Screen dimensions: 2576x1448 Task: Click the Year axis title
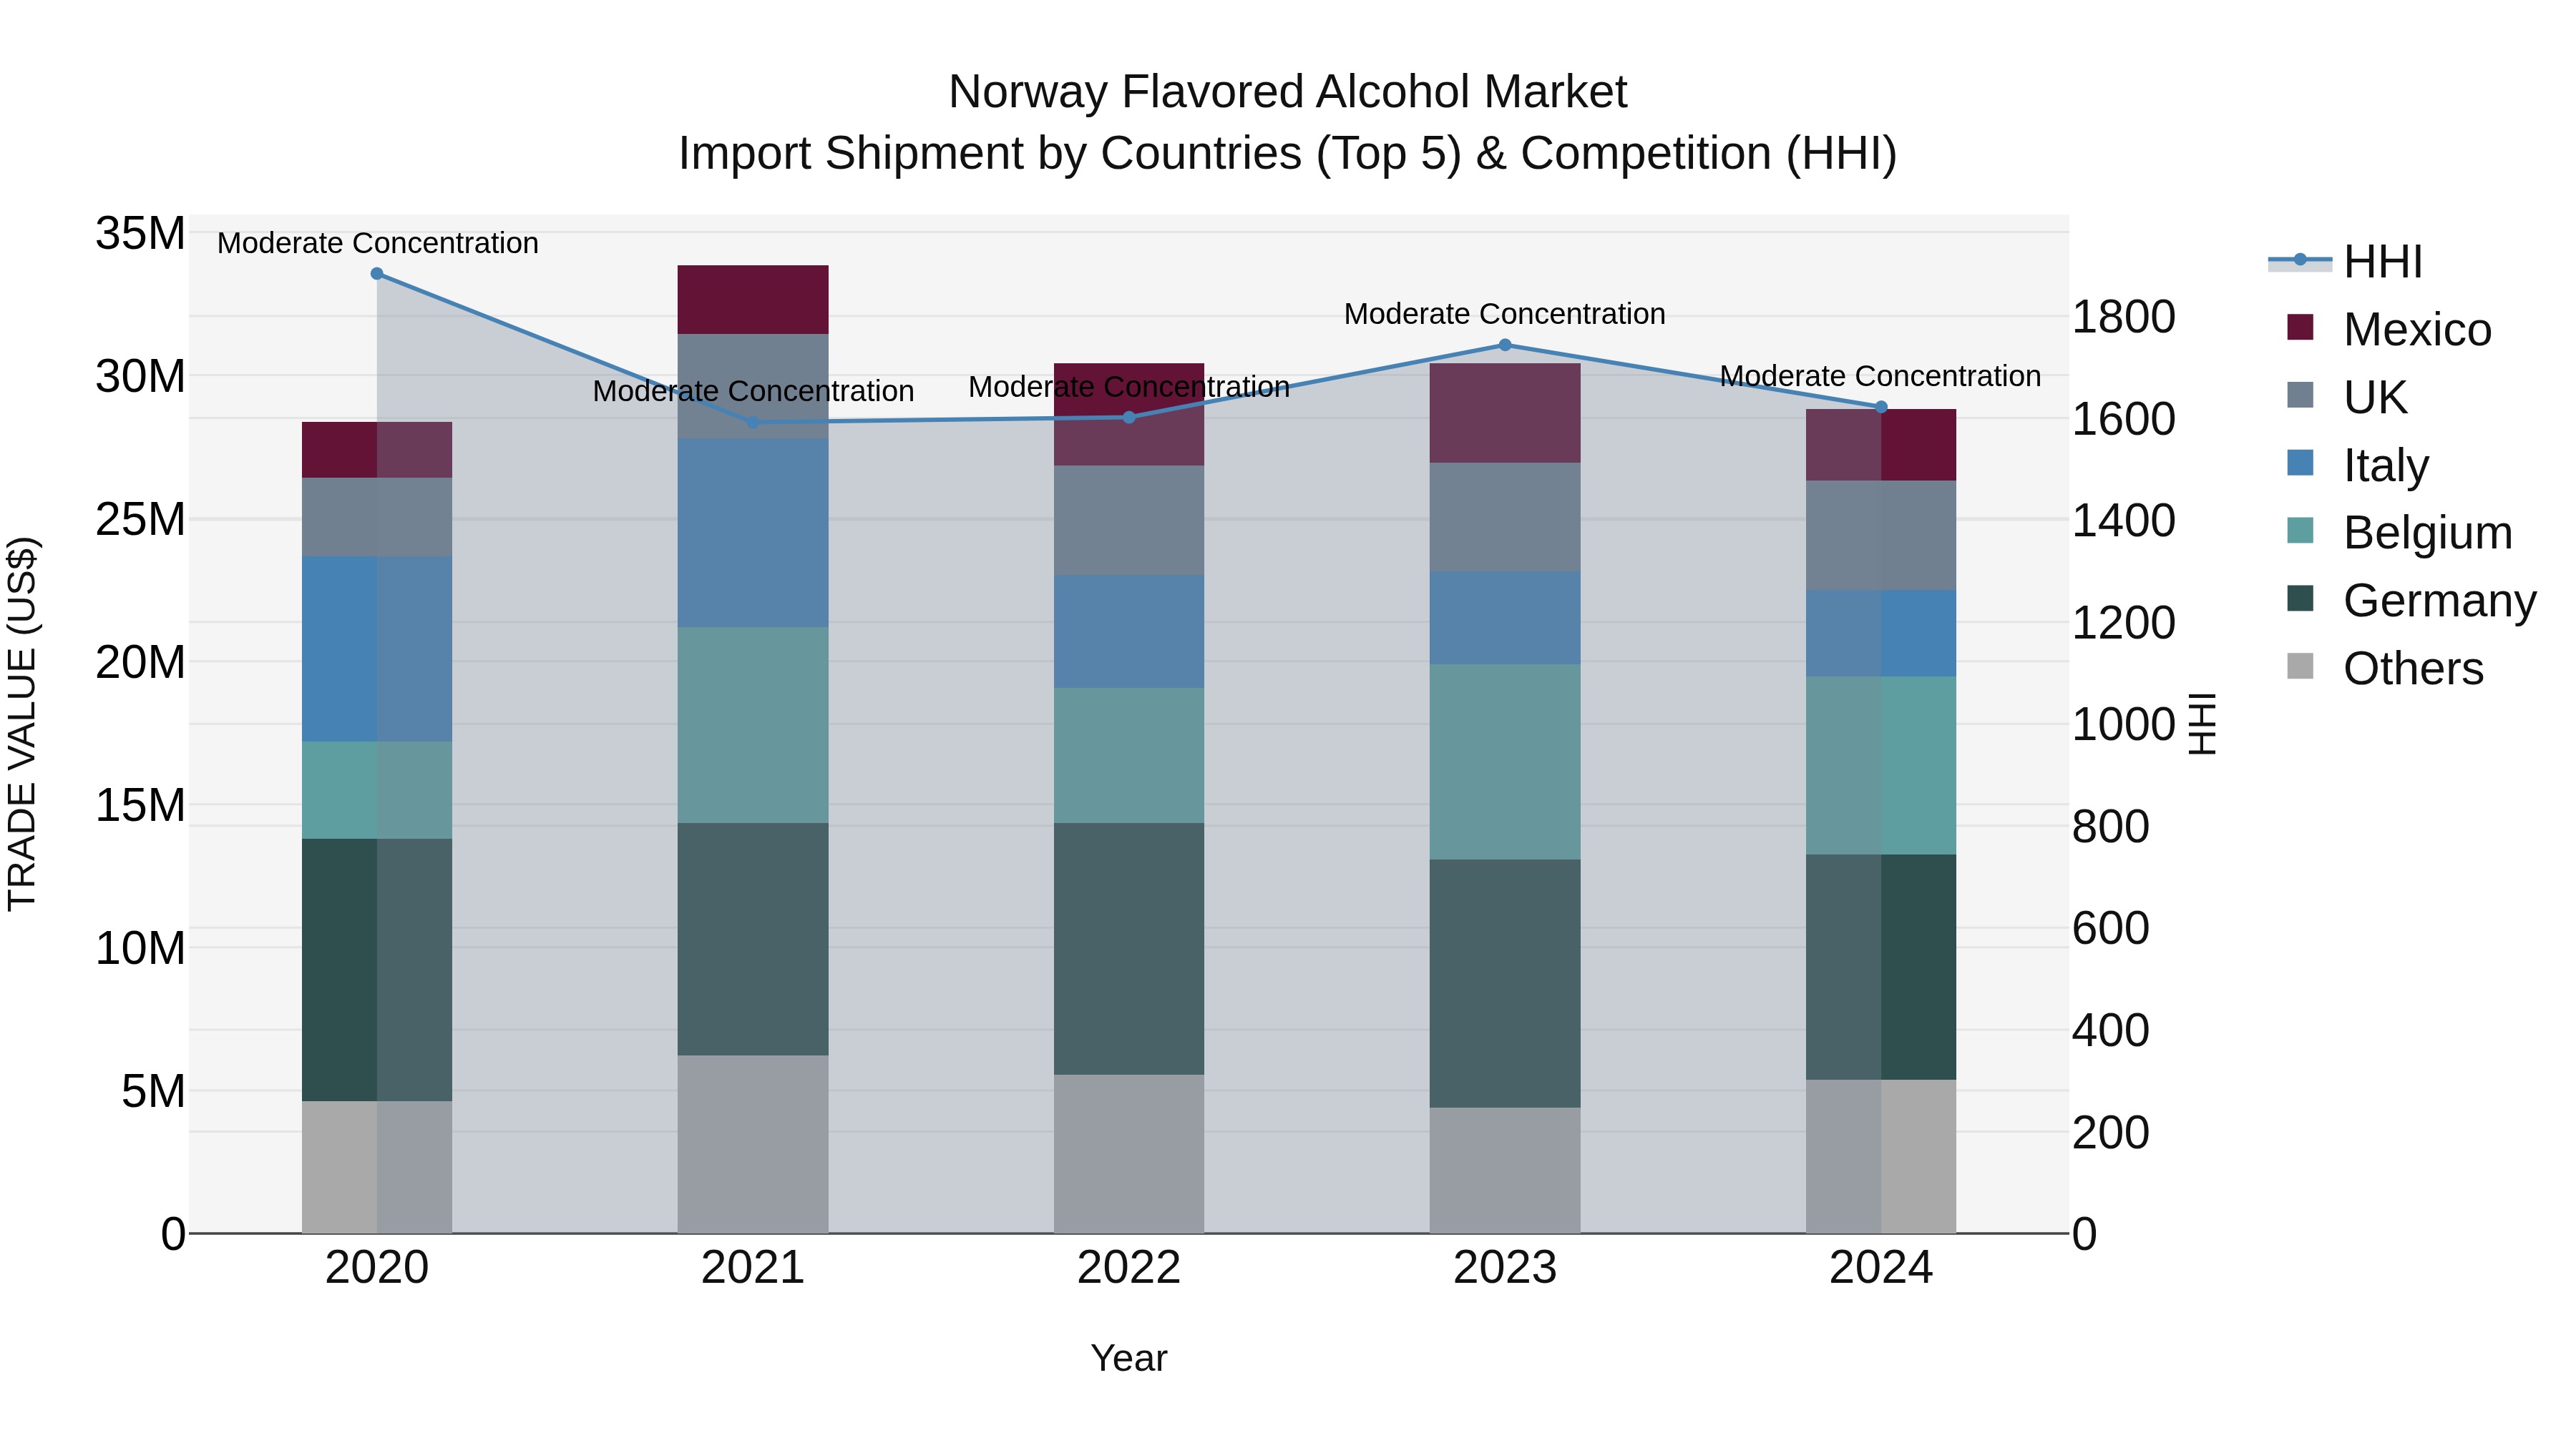click(1129, 1358)
